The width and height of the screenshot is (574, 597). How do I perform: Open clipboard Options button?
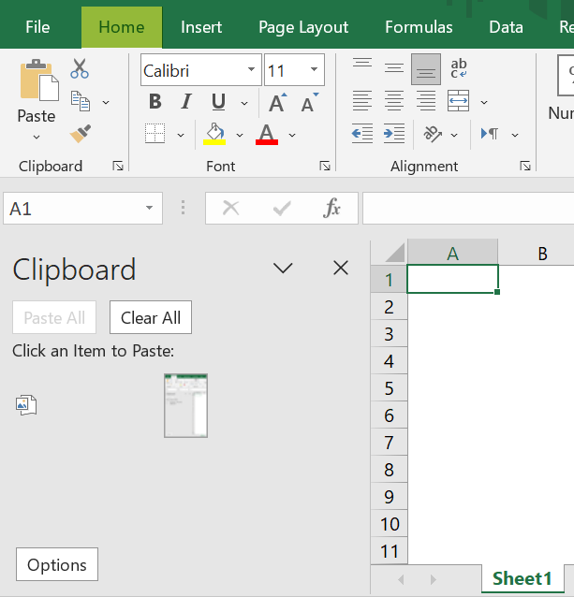[x=57, y=564]
